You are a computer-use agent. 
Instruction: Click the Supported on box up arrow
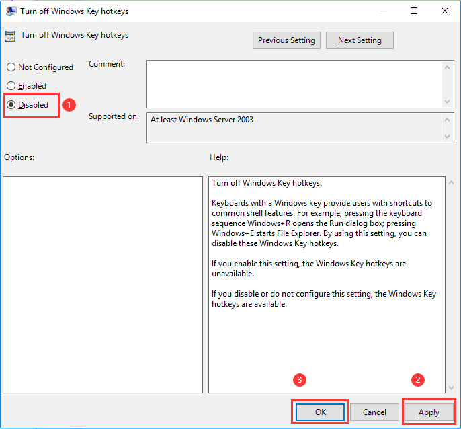pyautogui.click(x=448, y=119)
